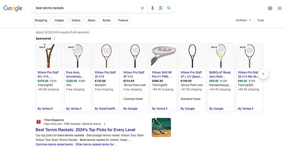Click Wilson Pro Staff 25 V14 racket image
Image resolution: width=284 pixels, height=151 pixels.
(x=106, y=56)
